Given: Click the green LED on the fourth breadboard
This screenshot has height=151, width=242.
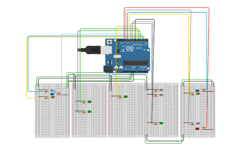Looking at the screenshot, I should click(x=161, y=123).
